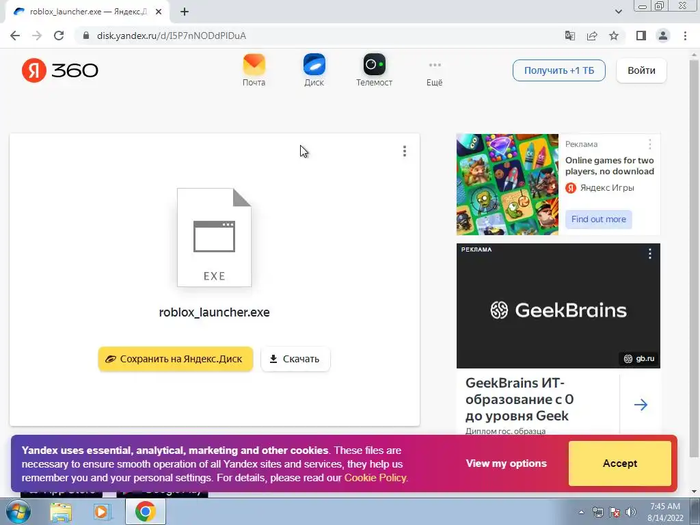The image size is (700, 525).
Task: Open the Cookie Policy link
Action: (375, 478)
